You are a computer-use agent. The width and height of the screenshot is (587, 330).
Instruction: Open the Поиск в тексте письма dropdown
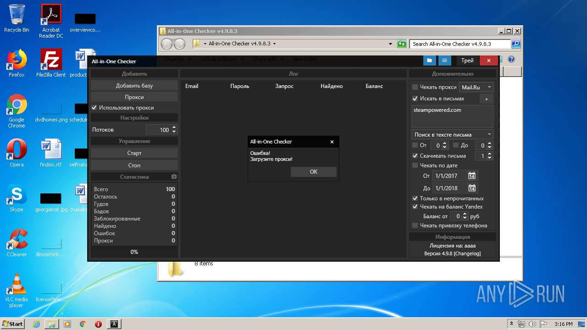(x=453, y=134)
